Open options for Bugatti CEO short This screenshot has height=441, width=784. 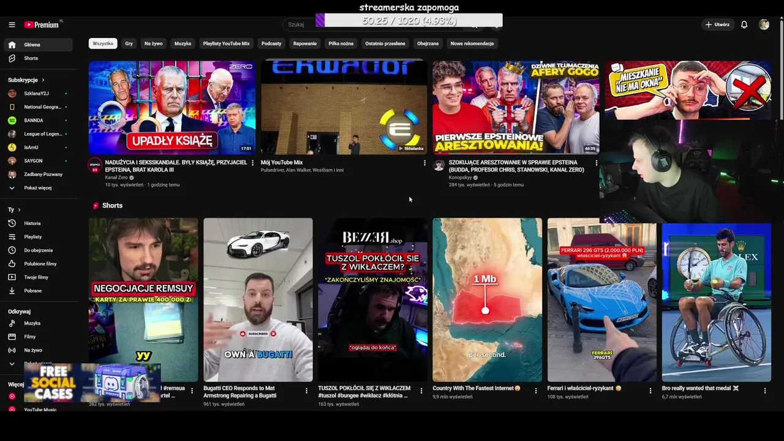(306, 391)
